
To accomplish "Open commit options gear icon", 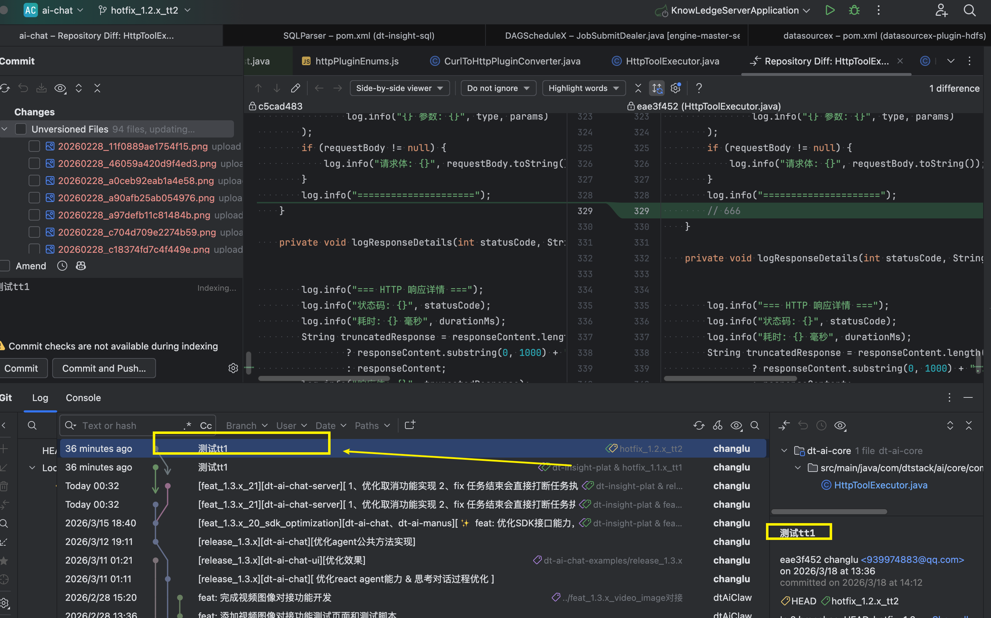I will [x=233, y=368].
